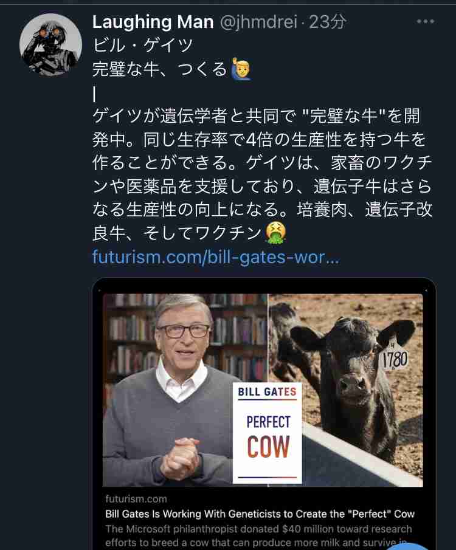Click the raising hand emoji
Screen dimensions: 456x550
pyautogui.click(x=241, y=69)
